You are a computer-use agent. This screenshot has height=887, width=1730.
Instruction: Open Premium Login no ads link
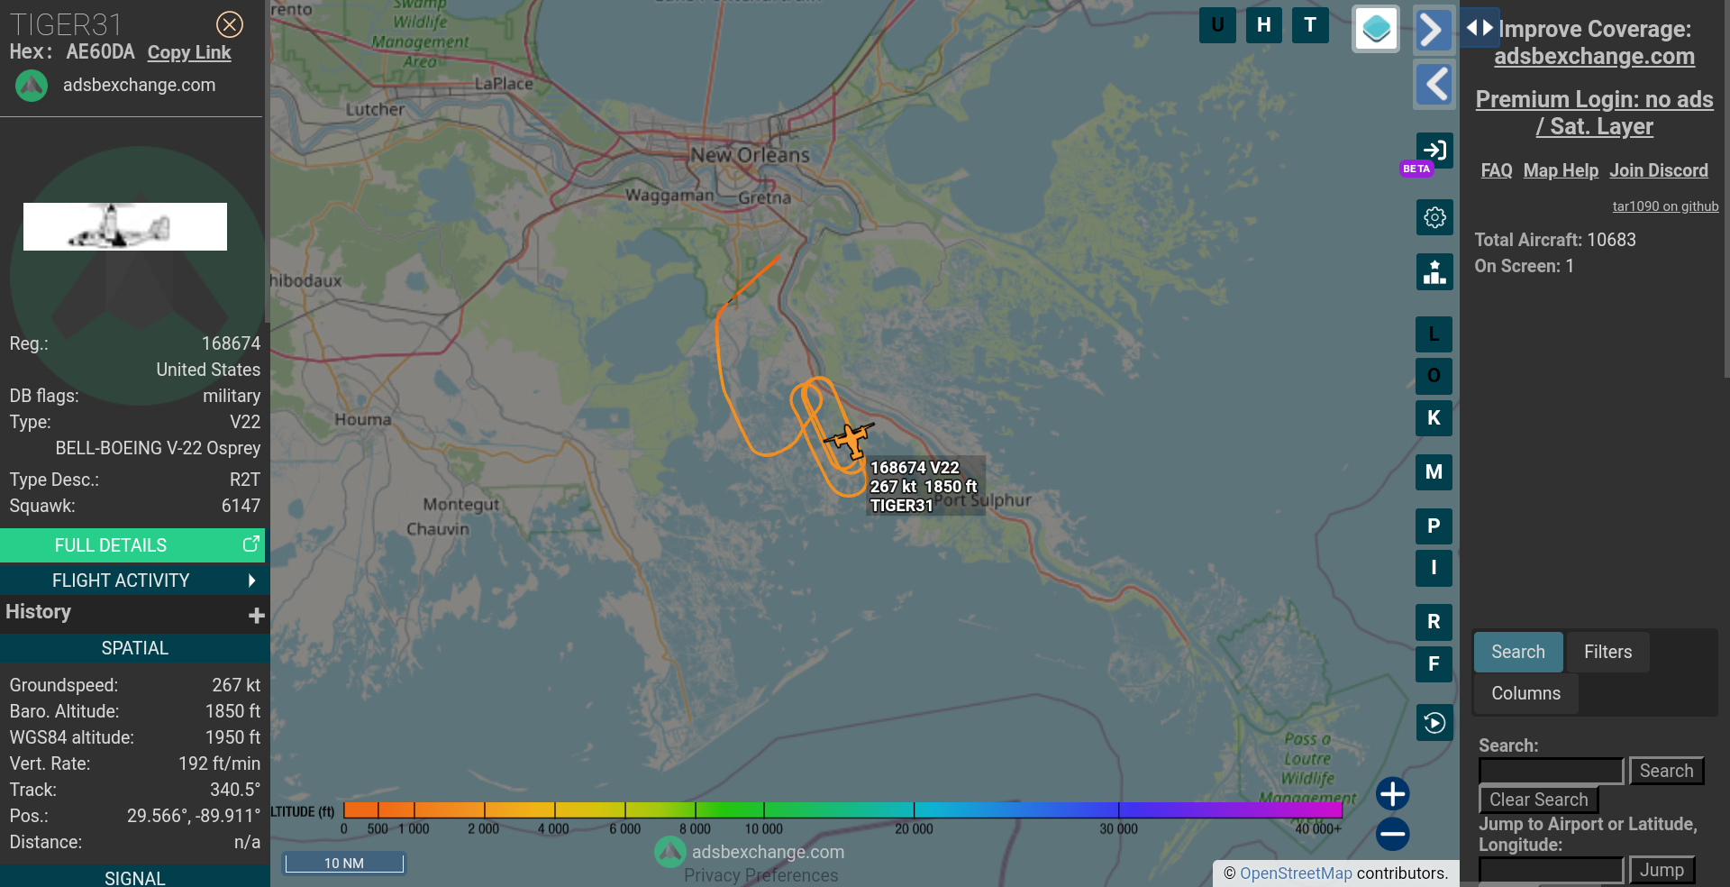coord(1594,113)
